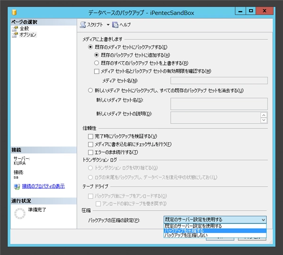Enable メディアに書き込む前にチェックサムを行う checkbox

(x=91, y=144)
